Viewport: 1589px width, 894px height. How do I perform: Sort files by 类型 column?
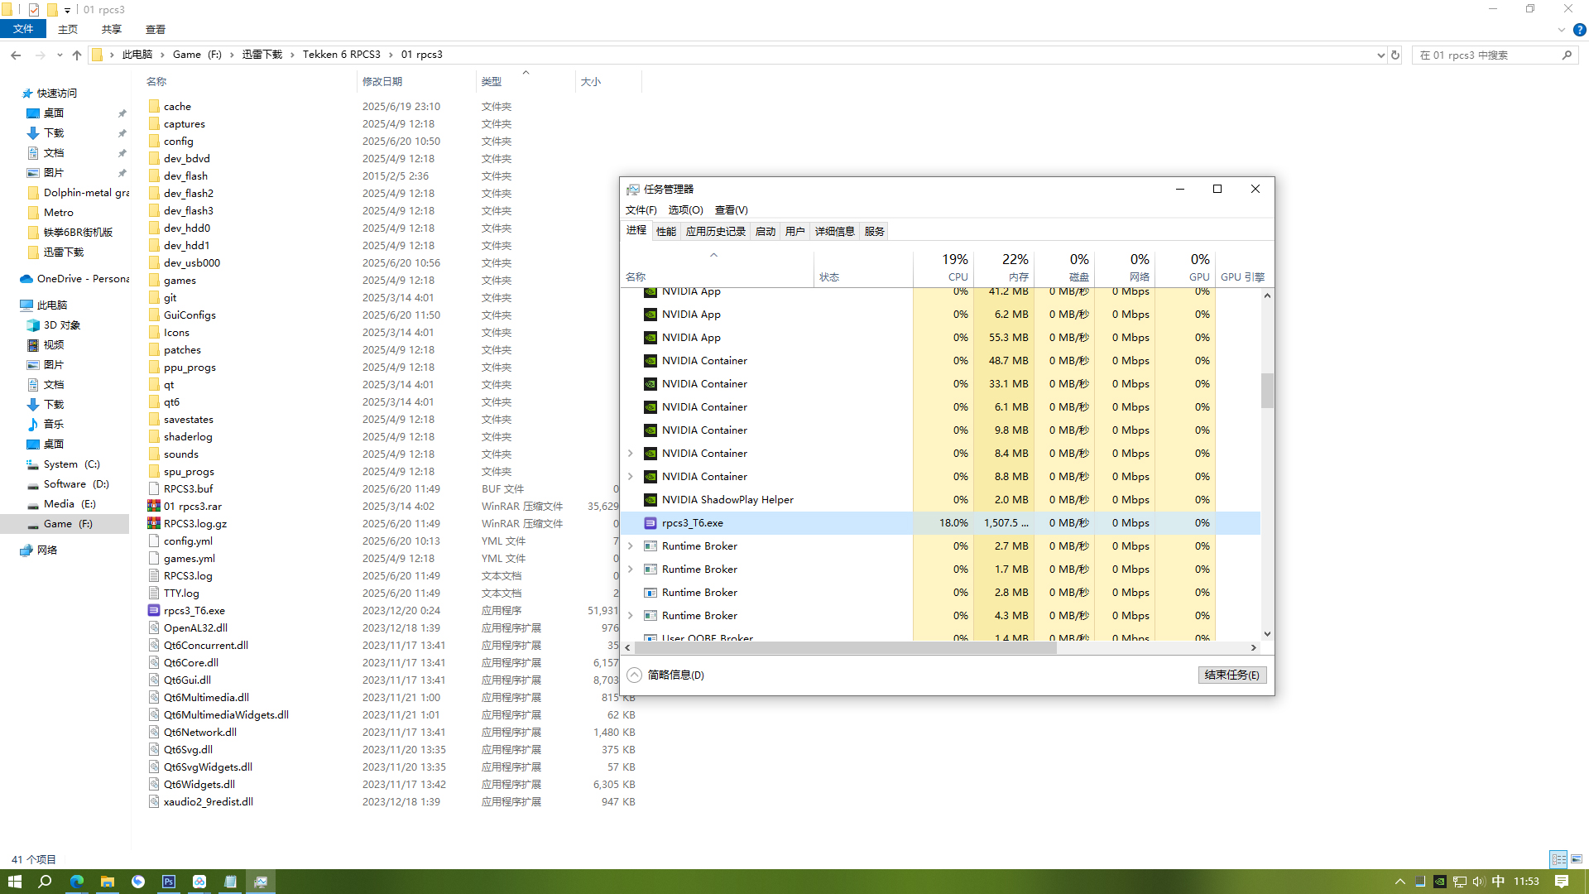pos(525,81)
